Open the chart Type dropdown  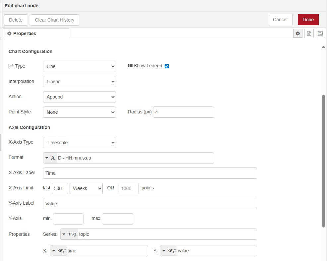pyautogui.click(x=80, y=66)
